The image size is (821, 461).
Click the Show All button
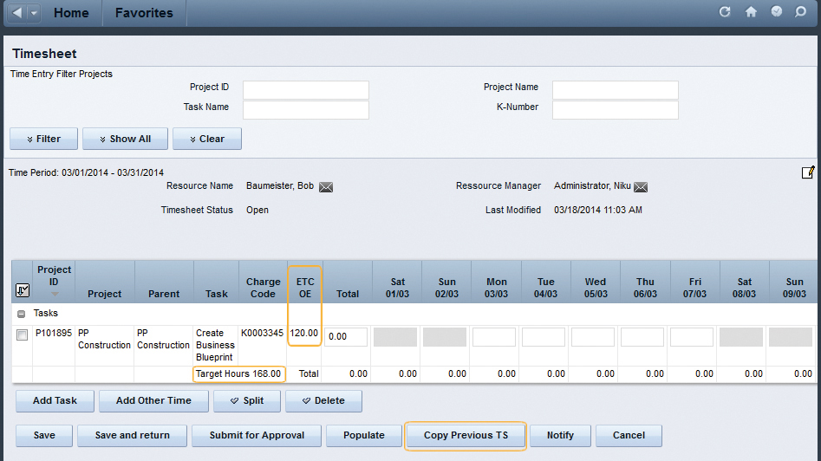click(125, 139)
